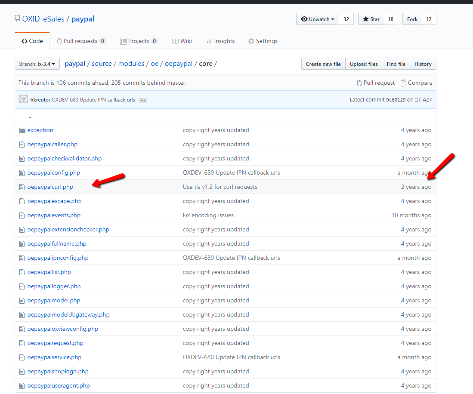Click the file icon beside oepaypalcheckvalidator.php
The width and height of the screenshot is (473, 394).
pyautogui.click(x=22, y=159)
